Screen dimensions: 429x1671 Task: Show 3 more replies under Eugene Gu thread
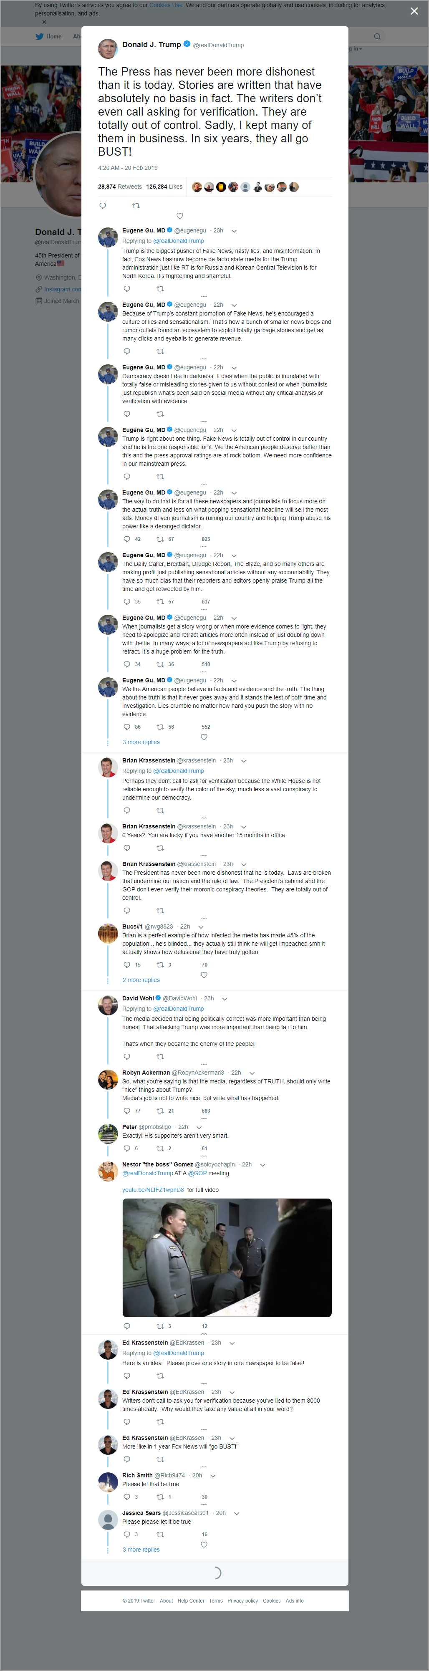point(141,742)
